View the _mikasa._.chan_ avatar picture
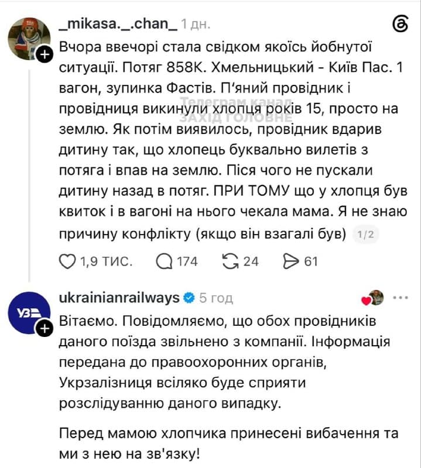The width and height of the screenshot is (421, 468). 29,39
